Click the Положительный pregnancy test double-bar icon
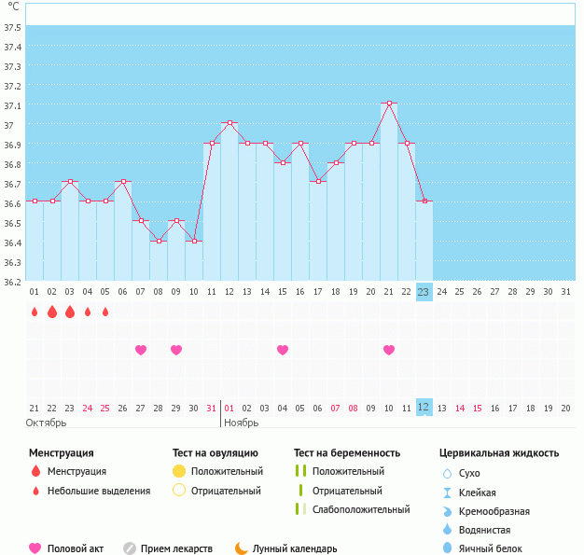Screen dimensions: 584x555 pos(300,471)
